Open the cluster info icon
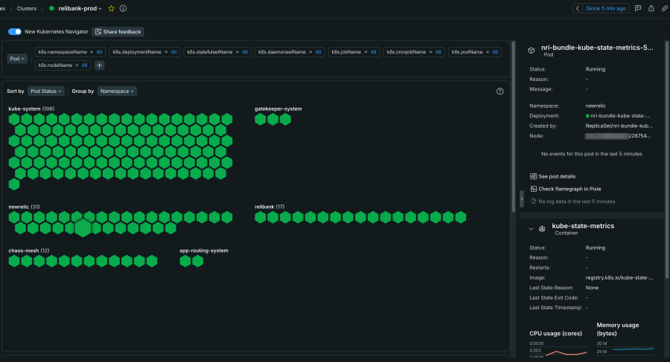670x362 pixels. point(123,8)
